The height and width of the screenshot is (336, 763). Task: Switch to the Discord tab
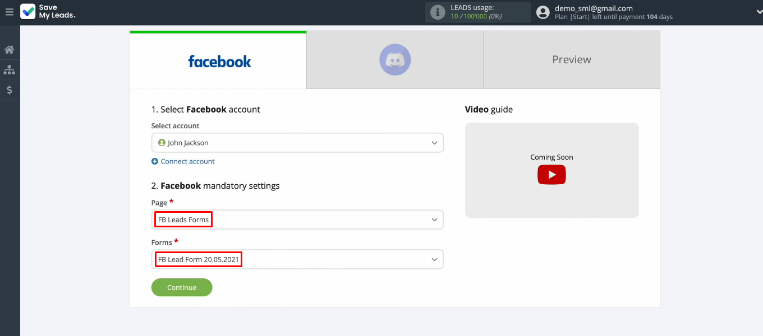click(395, 60)
